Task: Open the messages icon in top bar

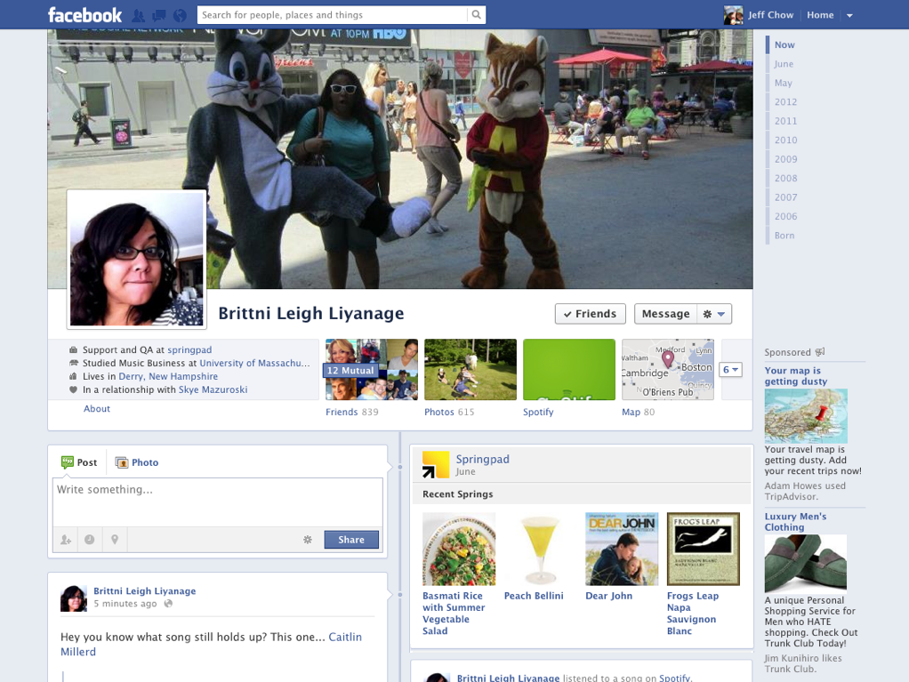Action: 158,15
